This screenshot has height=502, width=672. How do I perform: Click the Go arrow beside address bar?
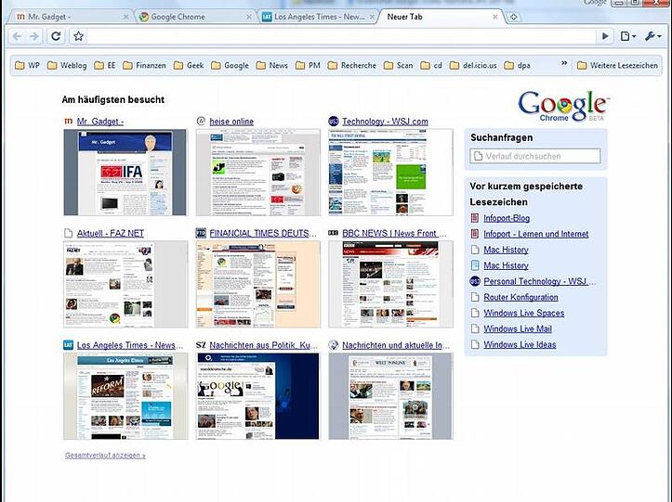pyautogui.click(x=605, y=36)
